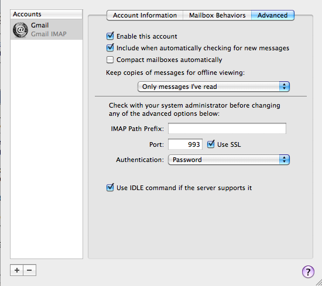
Task: Open help with the question mark button
Action: click(308, 272)
